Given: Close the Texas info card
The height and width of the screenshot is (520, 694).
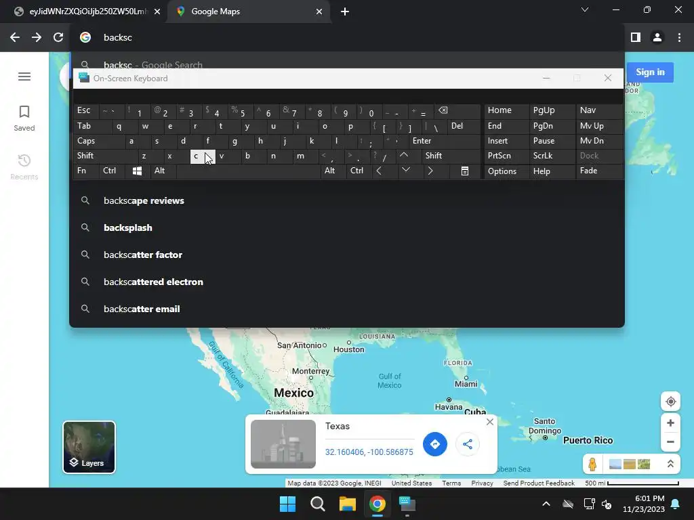Looking at the screenshot, I should 489,422.
